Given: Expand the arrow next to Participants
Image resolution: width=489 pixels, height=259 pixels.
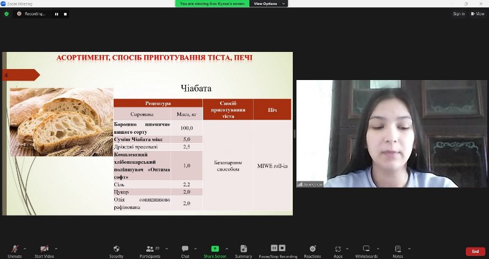Looking at the screenshot, I should coord(166,249).
